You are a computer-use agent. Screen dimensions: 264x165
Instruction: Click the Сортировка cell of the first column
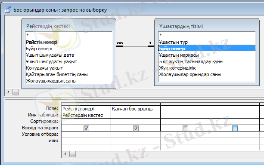86,122
